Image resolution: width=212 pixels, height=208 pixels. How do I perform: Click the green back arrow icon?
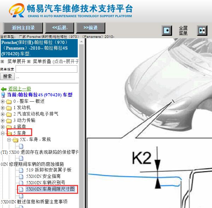coord(4,89)
